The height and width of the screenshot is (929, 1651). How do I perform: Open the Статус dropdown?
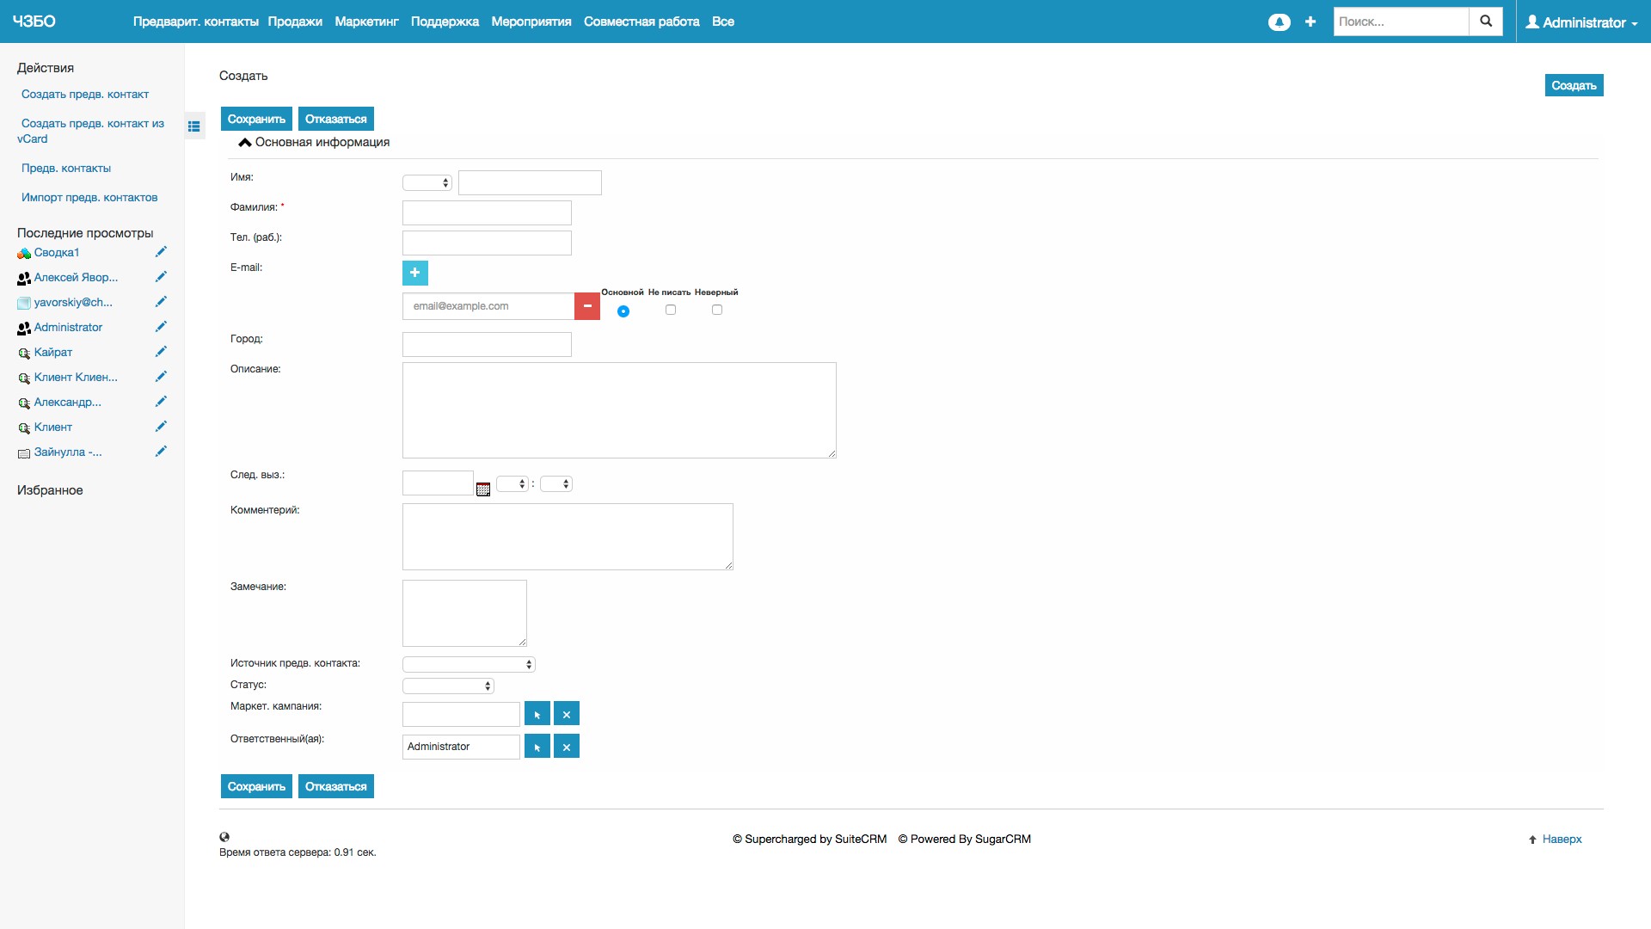pyautogui.click(x=448, y=686)
